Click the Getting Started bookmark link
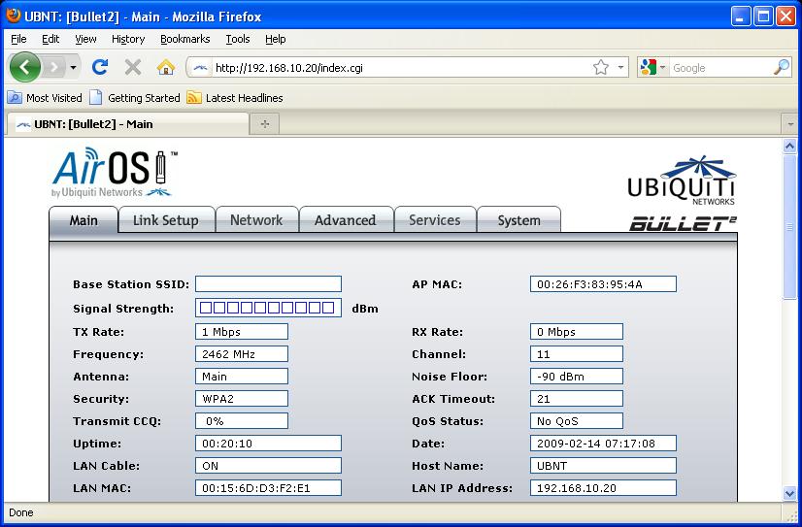The width and height of the screenshot is (802, 527). point(135,98)
